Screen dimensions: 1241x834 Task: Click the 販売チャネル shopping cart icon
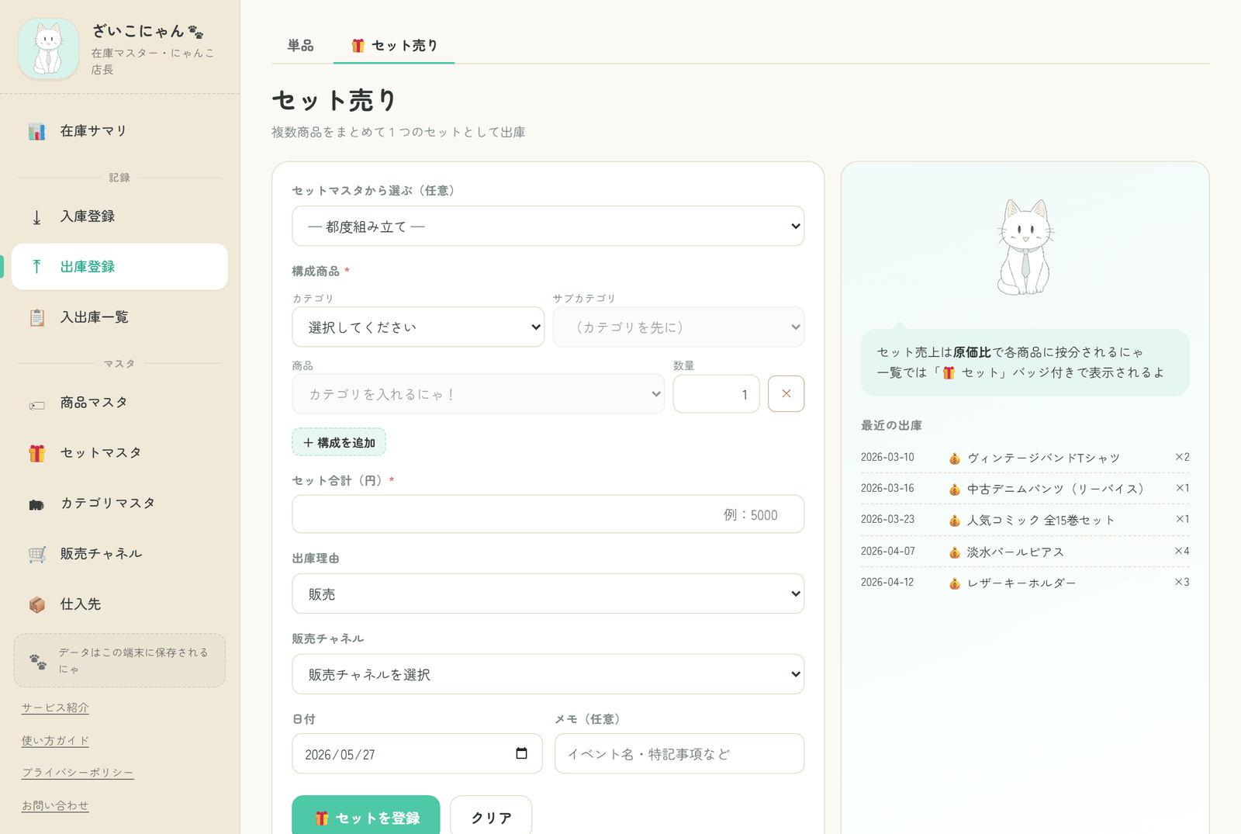tap(36, 554)
